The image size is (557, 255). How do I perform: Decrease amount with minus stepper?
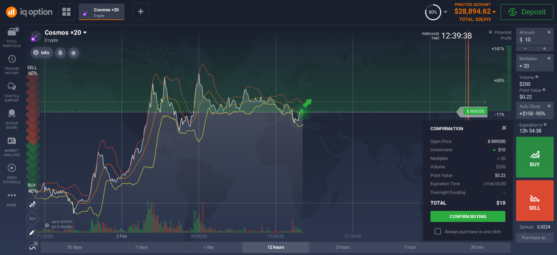(525, 49)
